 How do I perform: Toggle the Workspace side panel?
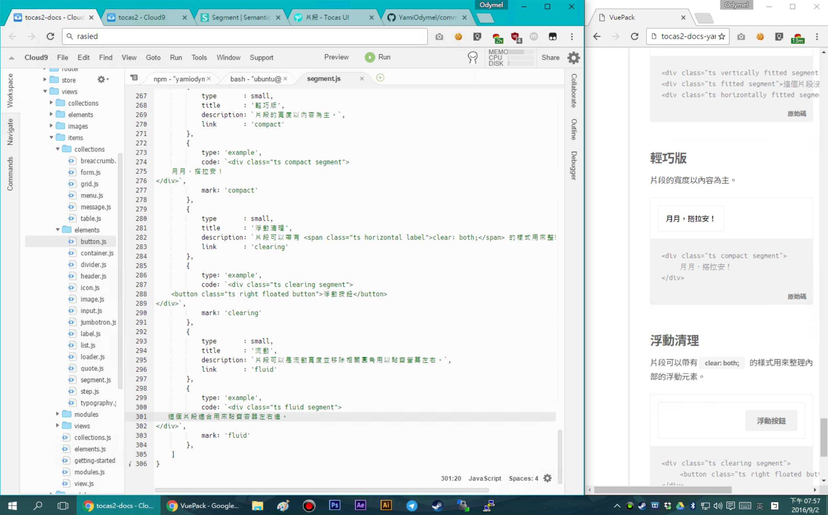(x=10, y=90)
